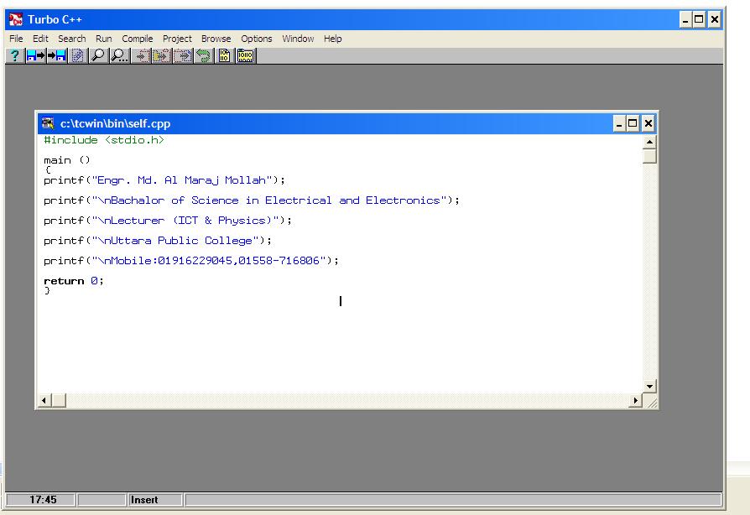The image size is (750, 515).
Task: Open the Run menu
Action: click(104, 39)
